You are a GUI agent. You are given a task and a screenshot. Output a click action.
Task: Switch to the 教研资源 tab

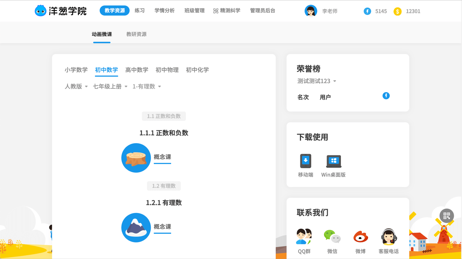click(x=136, y=34)
